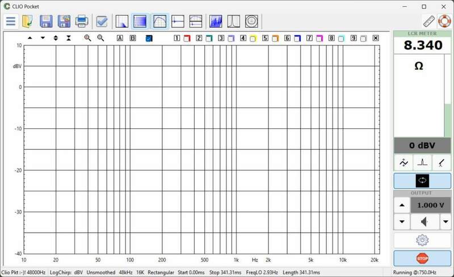The width and height of the screenshot is (454, 277).
Task: Toggle the blue main curve checkbox
Action: (x=149, y=39)
